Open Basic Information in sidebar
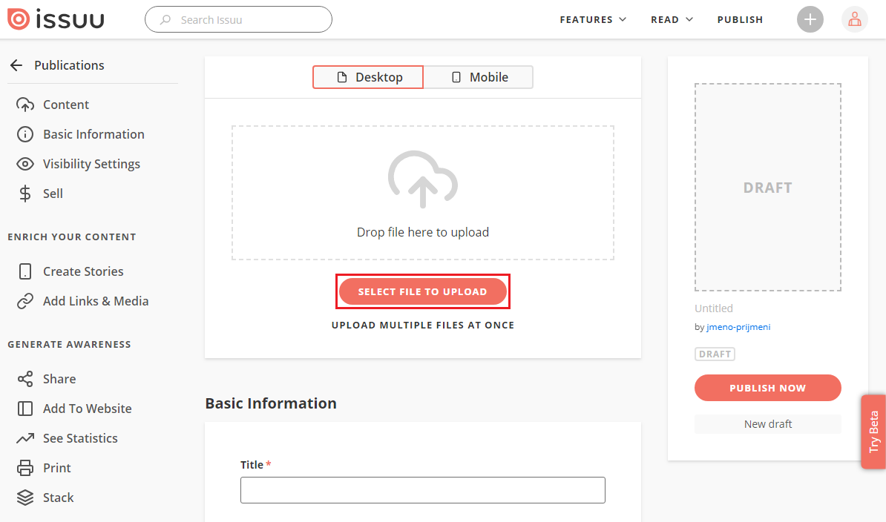 (93, 134)
